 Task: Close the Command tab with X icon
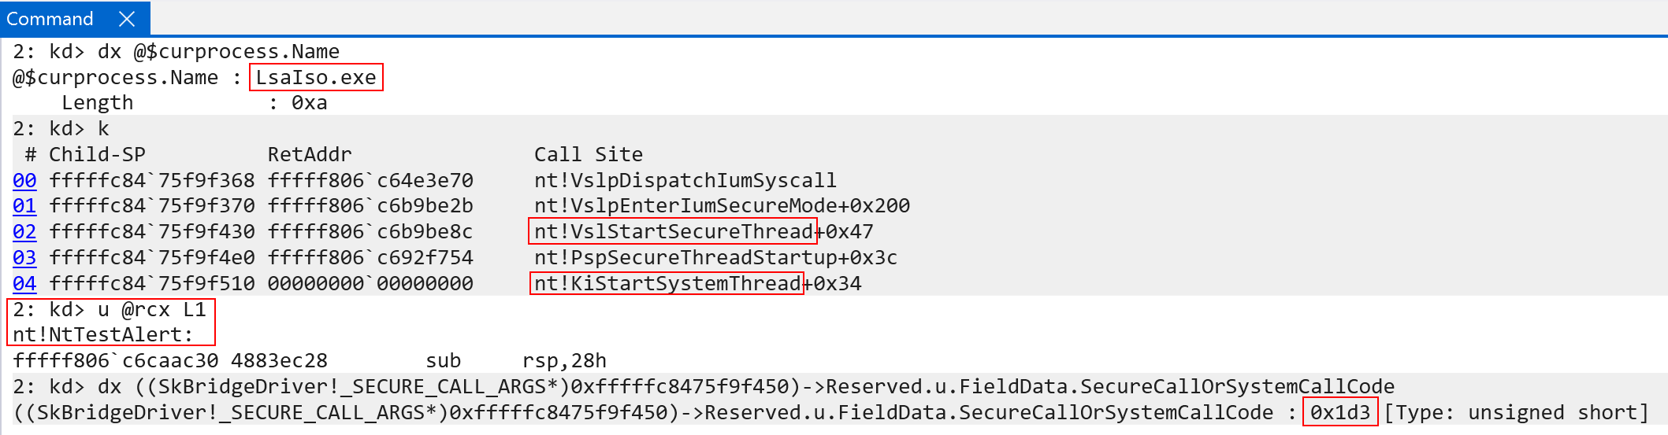tap(127, 19)
